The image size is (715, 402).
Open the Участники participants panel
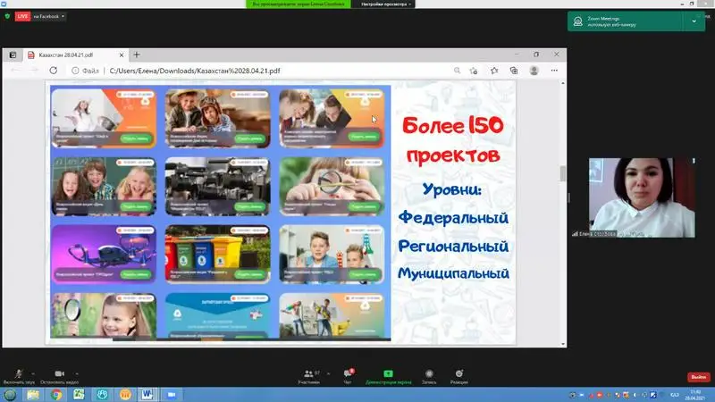(x=311, y=374)
